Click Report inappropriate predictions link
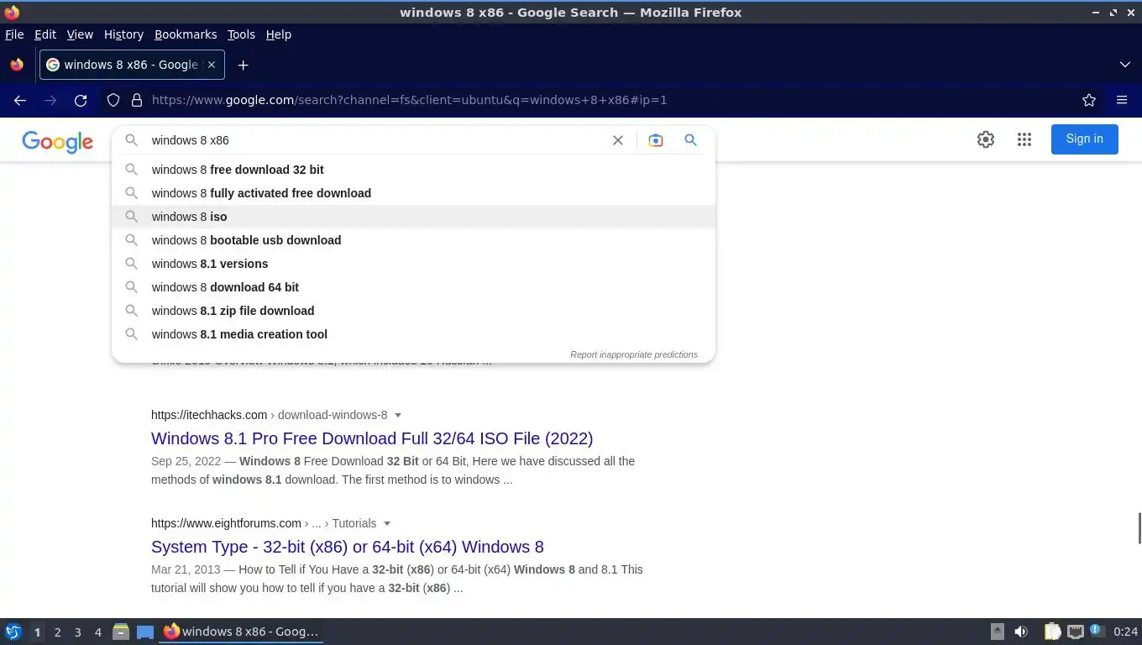 (634, 354)
